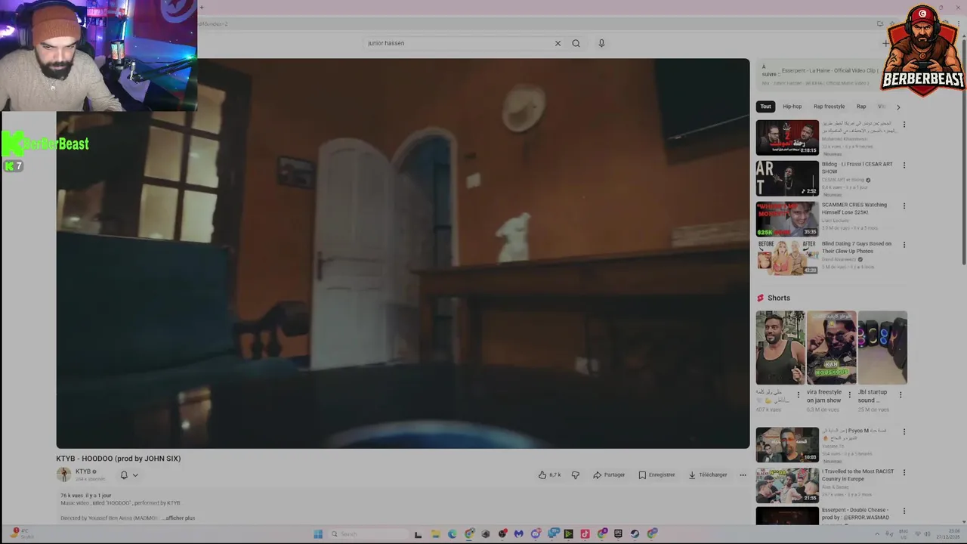
Task: Open Blidog CESAR ART SHOW video thumbnail
Action: 787,178
